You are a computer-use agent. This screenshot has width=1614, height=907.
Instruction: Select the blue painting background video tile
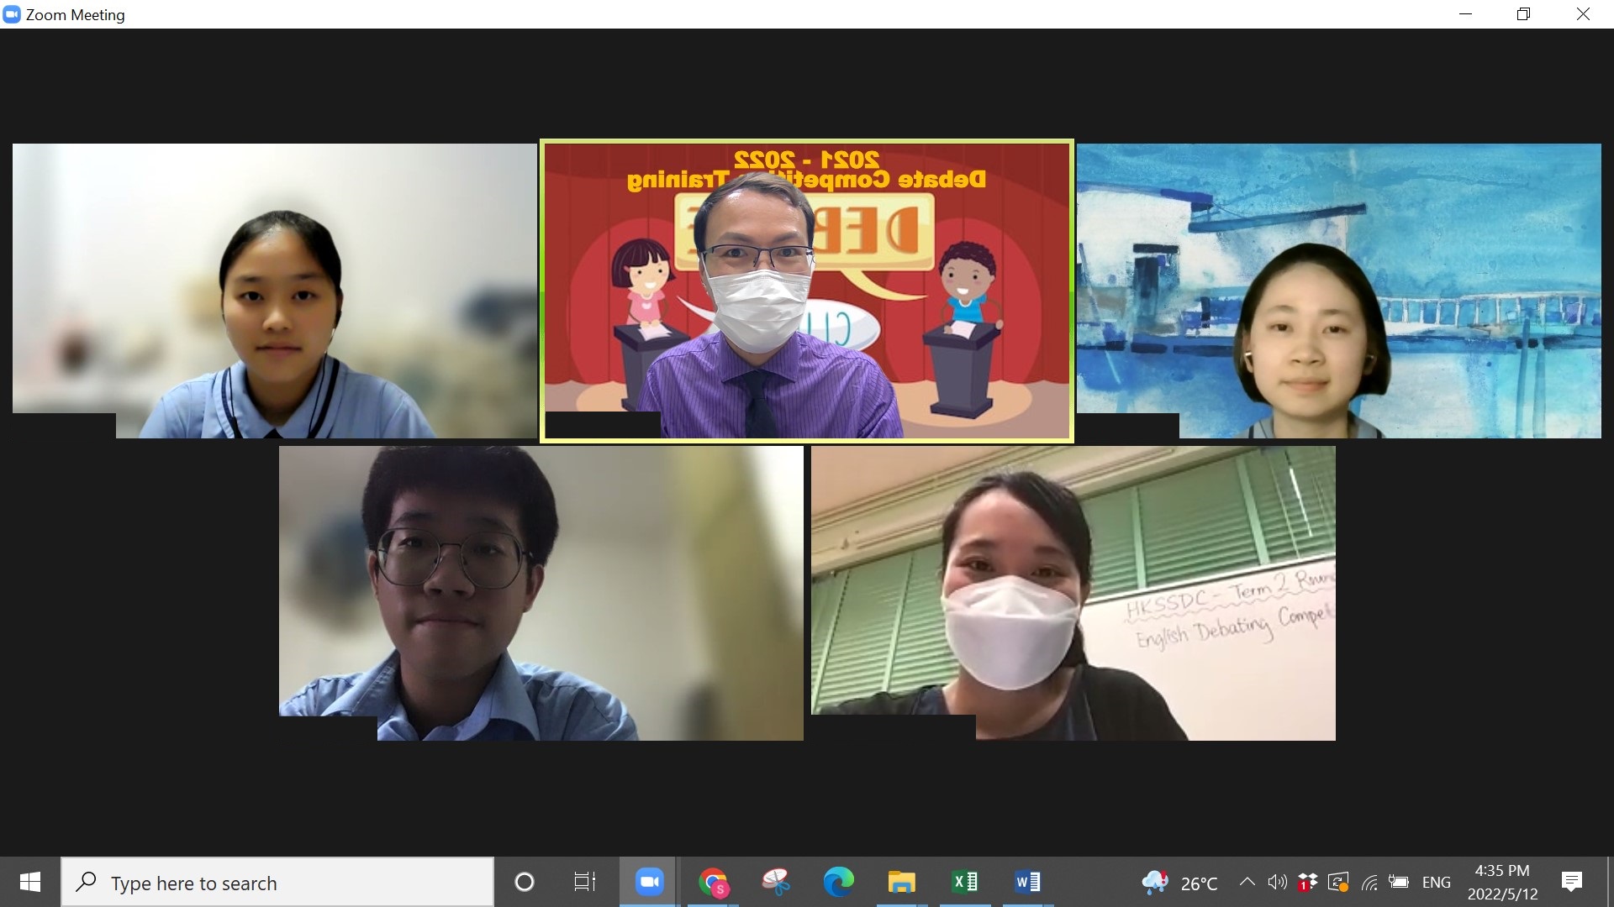1339,291
